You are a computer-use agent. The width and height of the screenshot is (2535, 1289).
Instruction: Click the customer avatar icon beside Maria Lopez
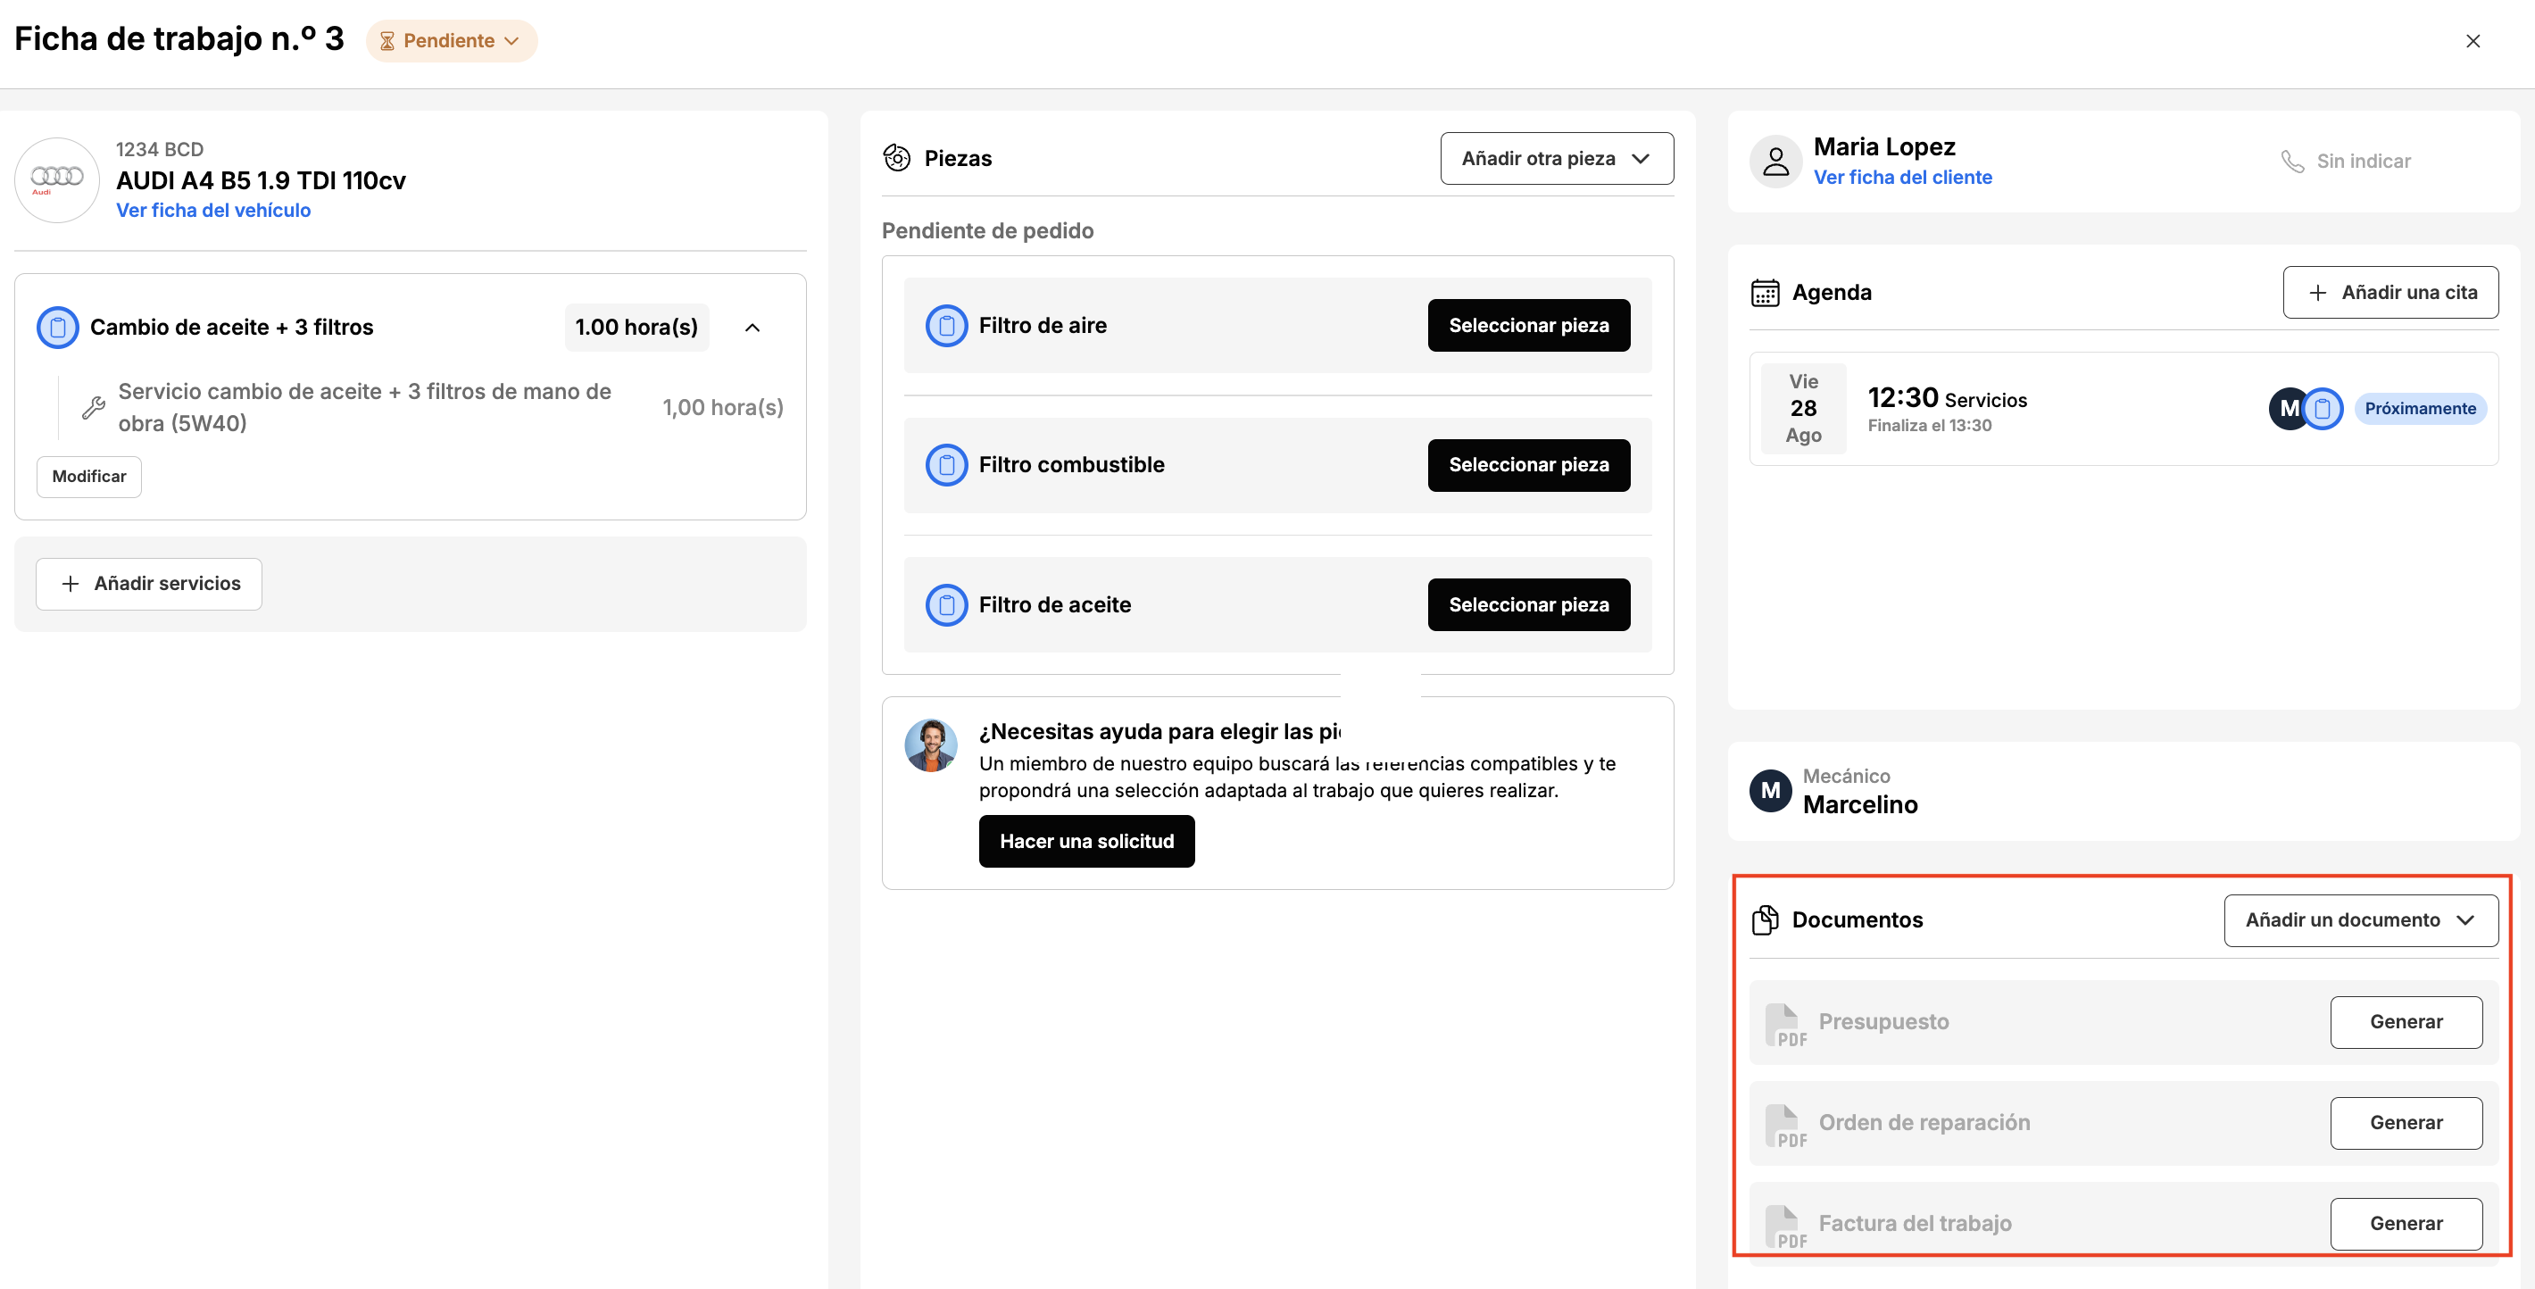pyautogui.click(x=1775, y=161)
